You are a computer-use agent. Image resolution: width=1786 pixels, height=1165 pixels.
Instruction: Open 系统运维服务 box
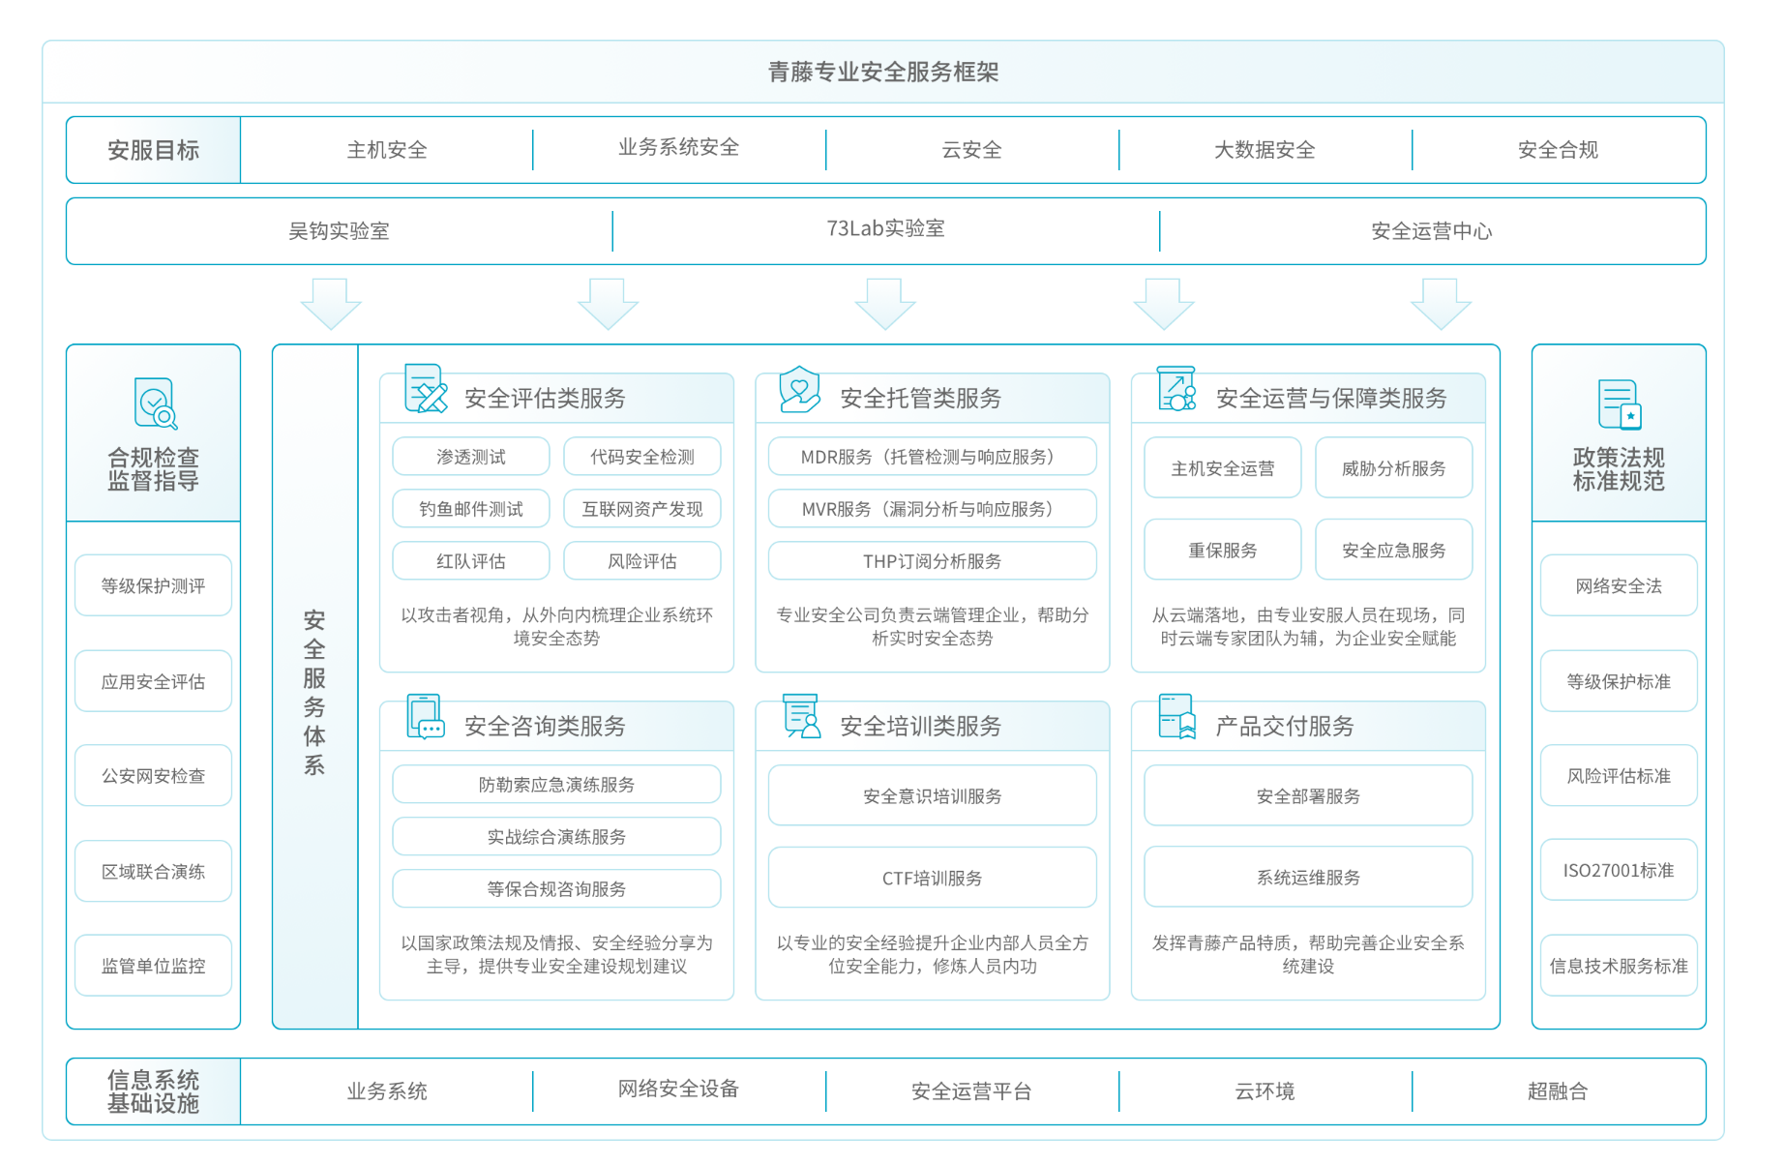tap(1308, 878)
